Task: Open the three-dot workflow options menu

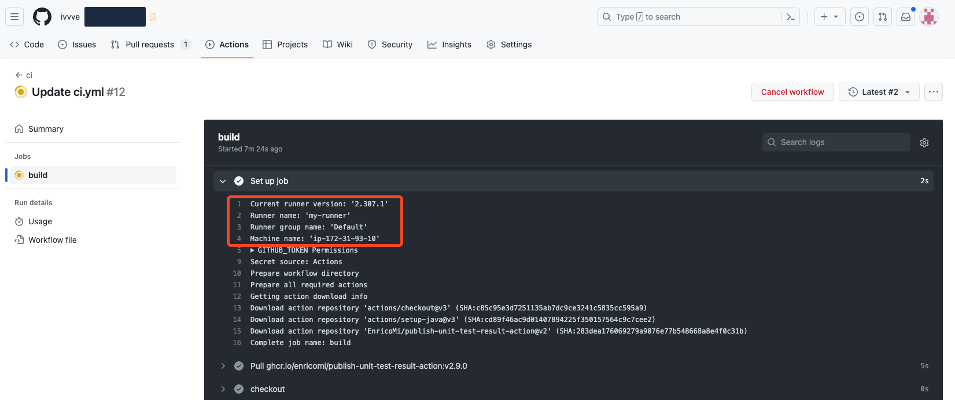Action: coord(934,92)
